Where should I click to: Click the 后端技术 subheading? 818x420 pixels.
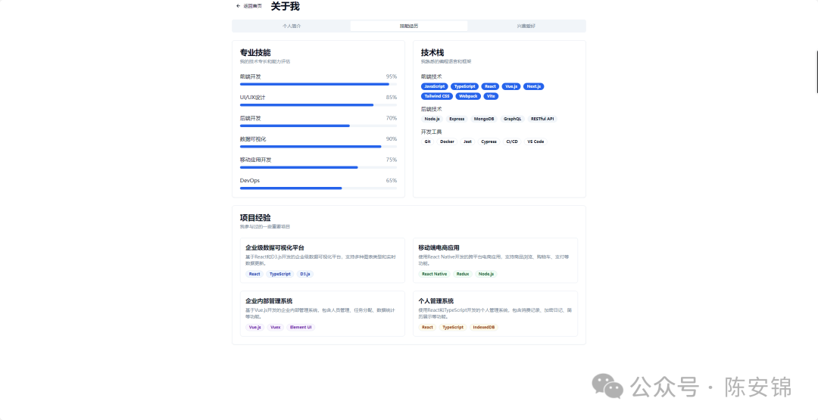[432, 110]
